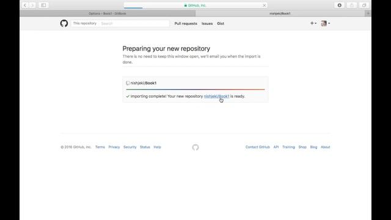
Task: Switch to nishjeki/Book1 browser tab
Action: 280,13
